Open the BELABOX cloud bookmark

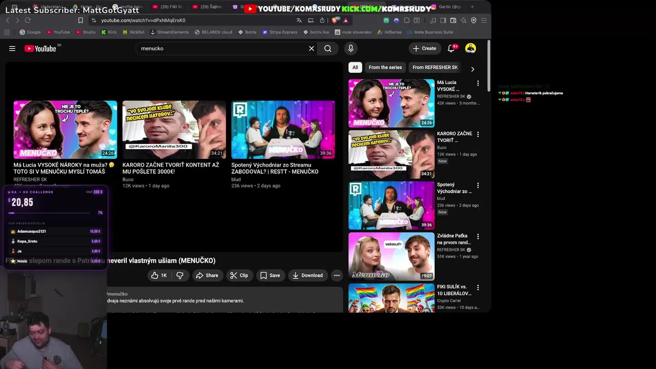click(213, 32)
